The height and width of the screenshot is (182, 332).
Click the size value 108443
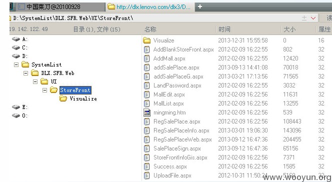[292, 121]
